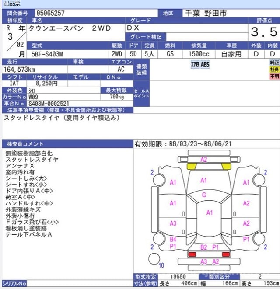
Task: Select the 純正 legend tag
Action: (274, 63)
